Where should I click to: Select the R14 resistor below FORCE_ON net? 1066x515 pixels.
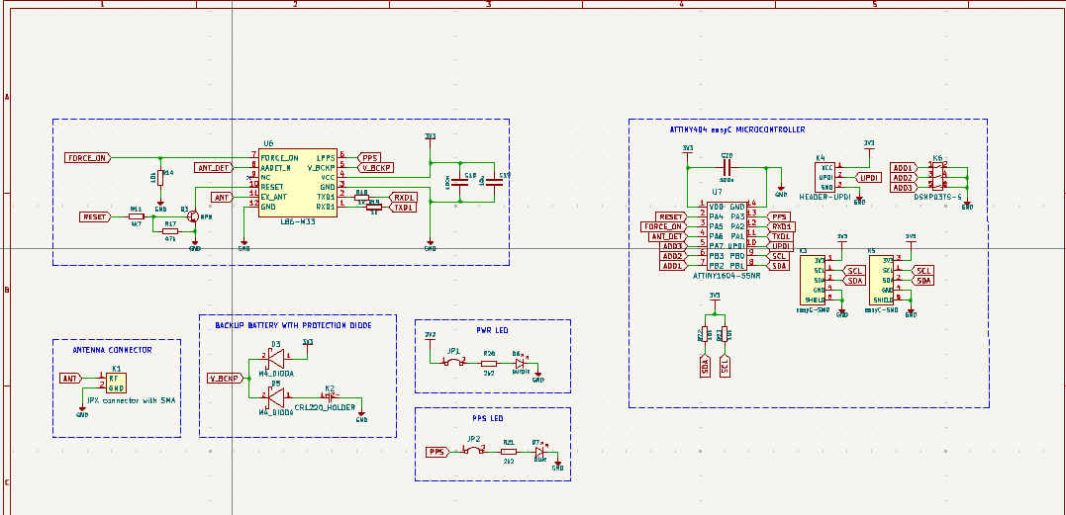(160, 178)
